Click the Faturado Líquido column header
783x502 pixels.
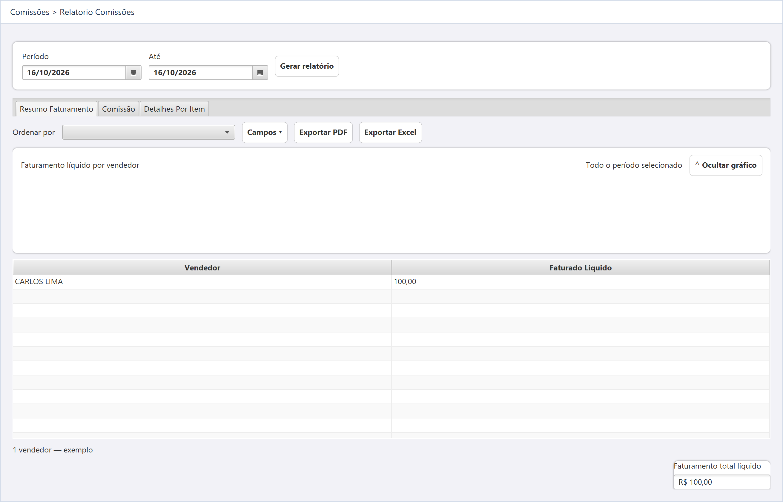pyautogui.click(x=580, y=268)
